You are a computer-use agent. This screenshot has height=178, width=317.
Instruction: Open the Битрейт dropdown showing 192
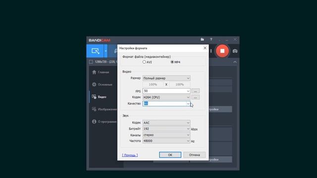(166, 129)
